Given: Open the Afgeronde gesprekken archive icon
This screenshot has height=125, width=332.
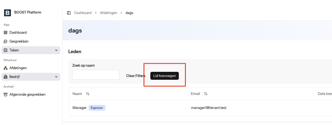Looking at the screenshot, I should [x=6, y=95].
